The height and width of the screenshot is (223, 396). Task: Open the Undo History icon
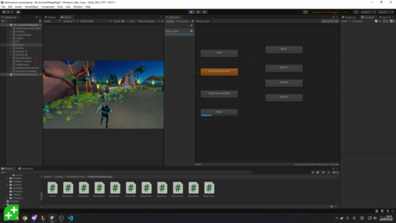point(305,12)
